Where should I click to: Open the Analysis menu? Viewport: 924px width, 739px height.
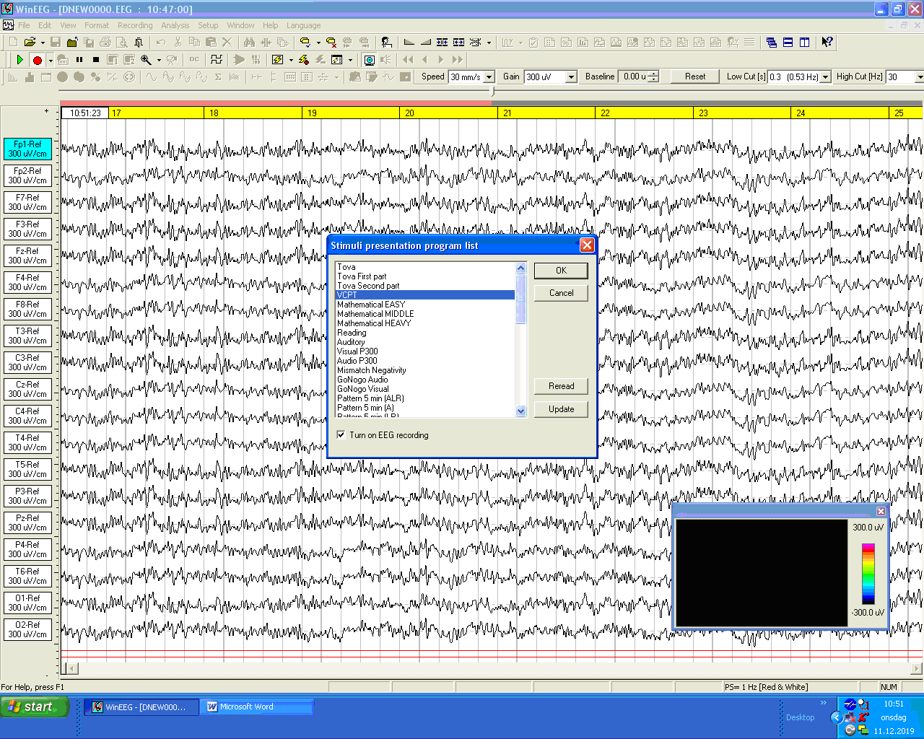[175, 25]
